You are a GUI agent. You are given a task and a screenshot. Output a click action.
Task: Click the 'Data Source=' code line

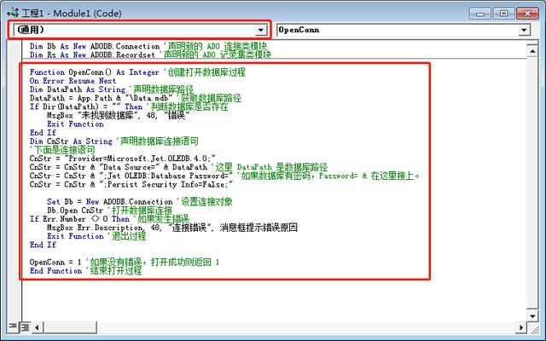click(178, 167)
